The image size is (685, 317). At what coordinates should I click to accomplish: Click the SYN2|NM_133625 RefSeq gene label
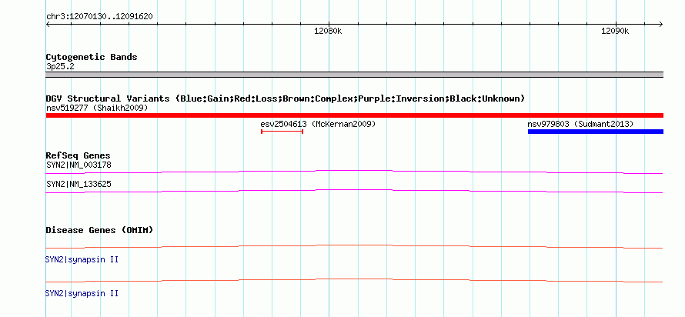pyautogui.click(x=79, y=184)
